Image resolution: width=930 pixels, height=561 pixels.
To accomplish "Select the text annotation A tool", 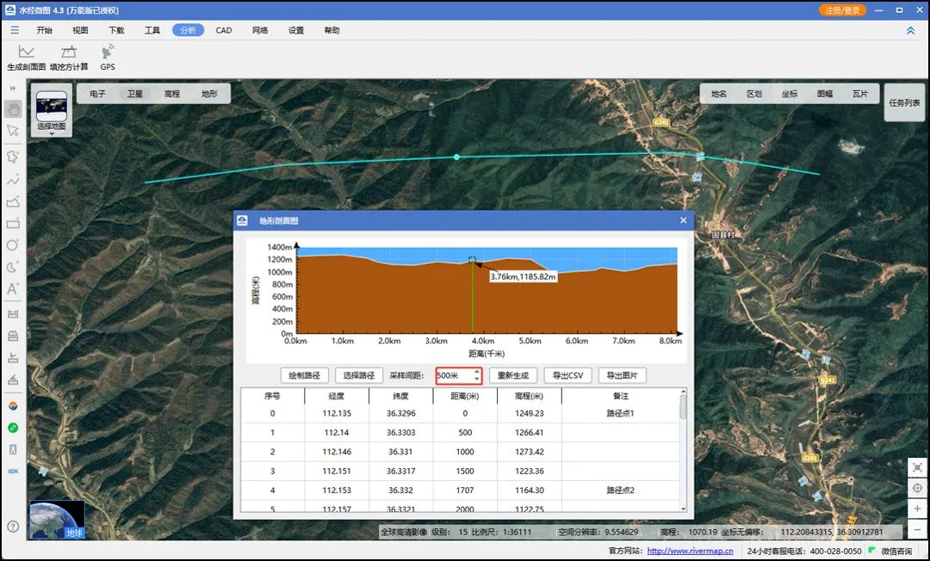I will coord(13,289).
